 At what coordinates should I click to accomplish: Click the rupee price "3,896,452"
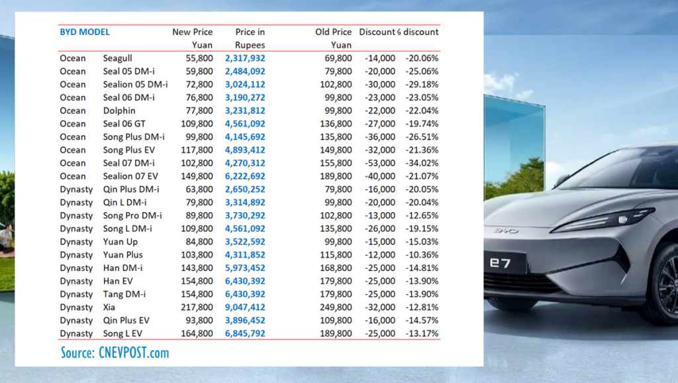point(245,321)
